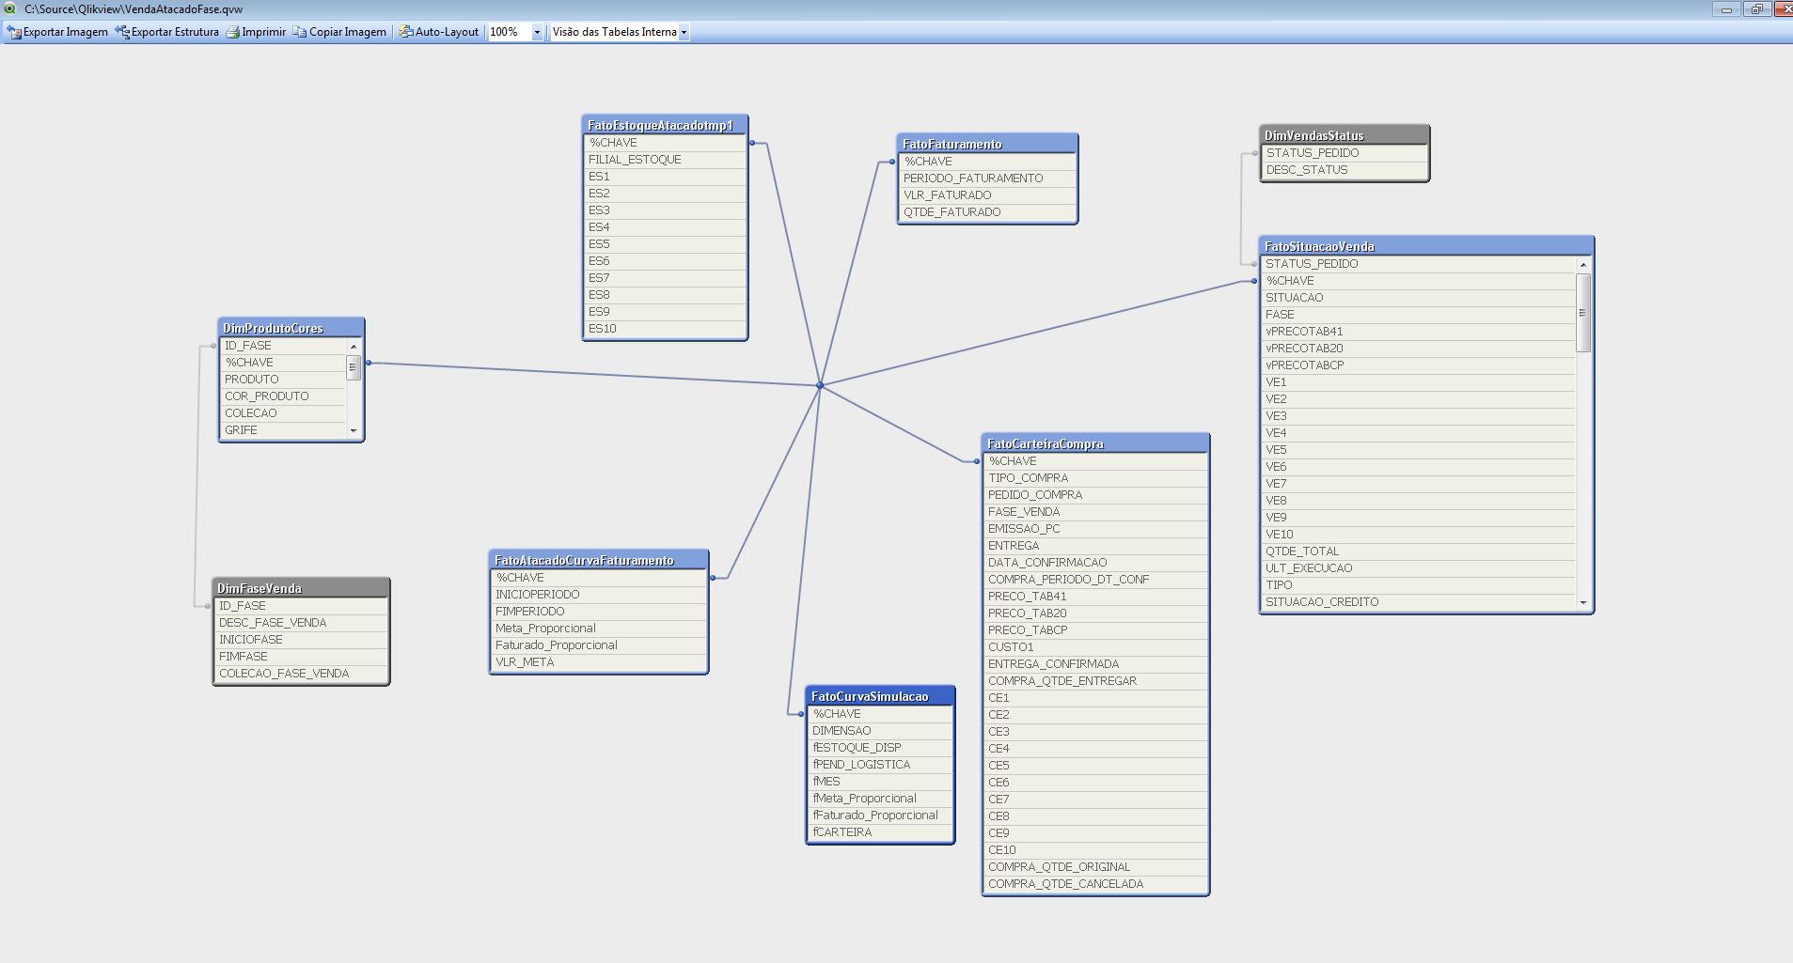The image size is (1793, 963).
Task: Click the Exportar Estrutura icon
Action: point(122,32)
